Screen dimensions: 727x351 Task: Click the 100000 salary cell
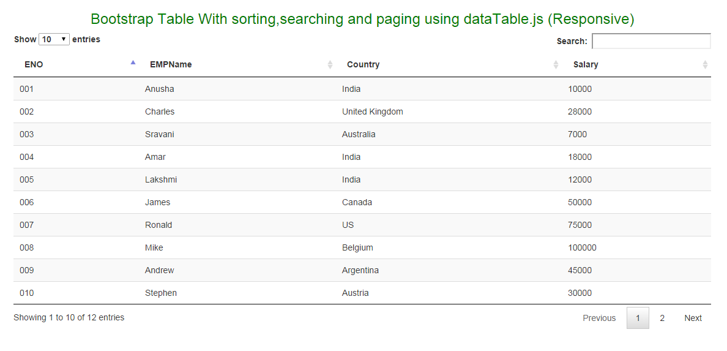pyautogui.click(x=583, y=247)
